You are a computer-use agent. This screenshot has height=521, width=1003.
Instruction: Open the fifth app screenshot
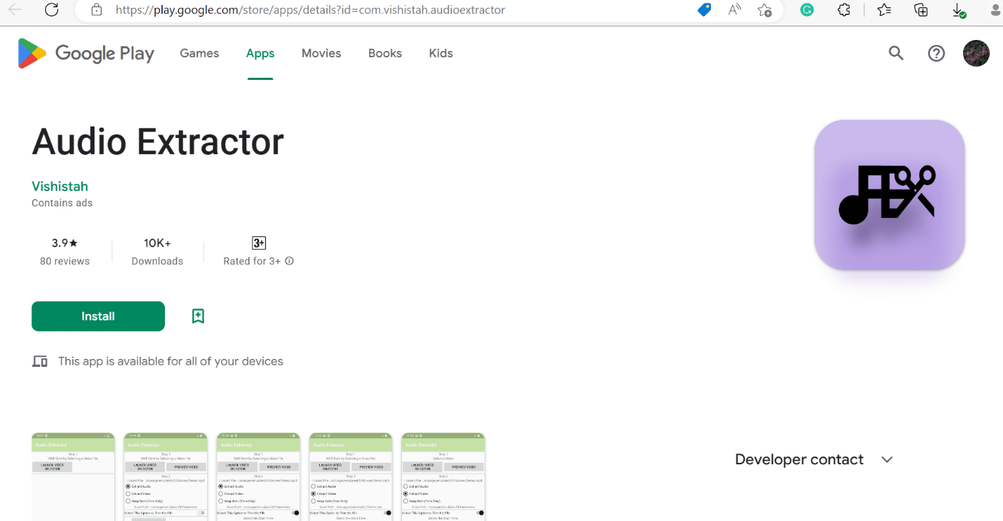443,477
